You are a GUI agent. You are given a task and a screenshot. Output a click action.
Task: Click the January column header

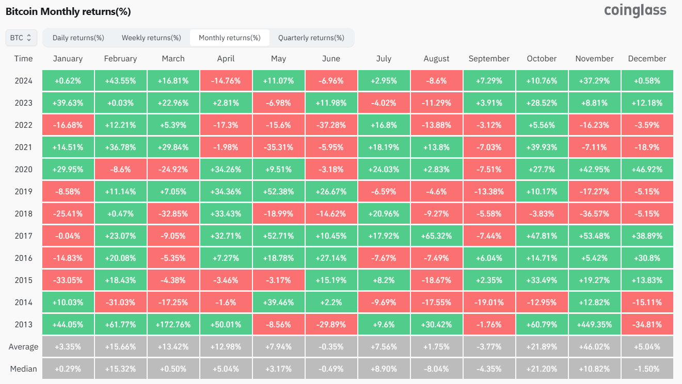[68, 59]
